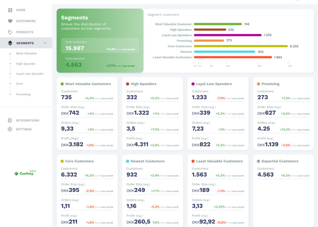Click Total Customers value 15.987
The height and width of the screenshot is (227, 318).
click(x=75, y=48)
